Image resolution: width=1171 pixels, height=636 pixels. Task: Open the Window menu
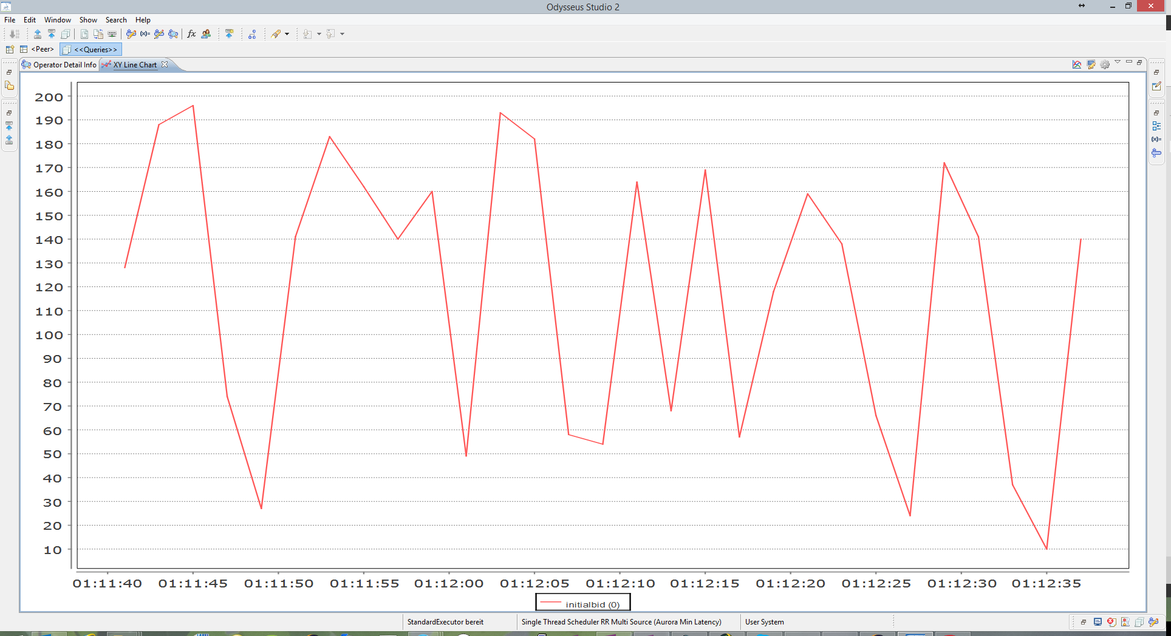[57, 20]
